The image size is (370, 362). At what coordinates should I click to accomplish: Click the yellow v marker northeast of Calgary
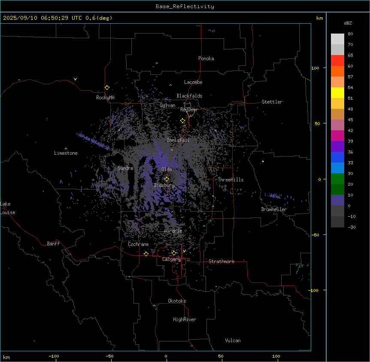click(184, 251)
